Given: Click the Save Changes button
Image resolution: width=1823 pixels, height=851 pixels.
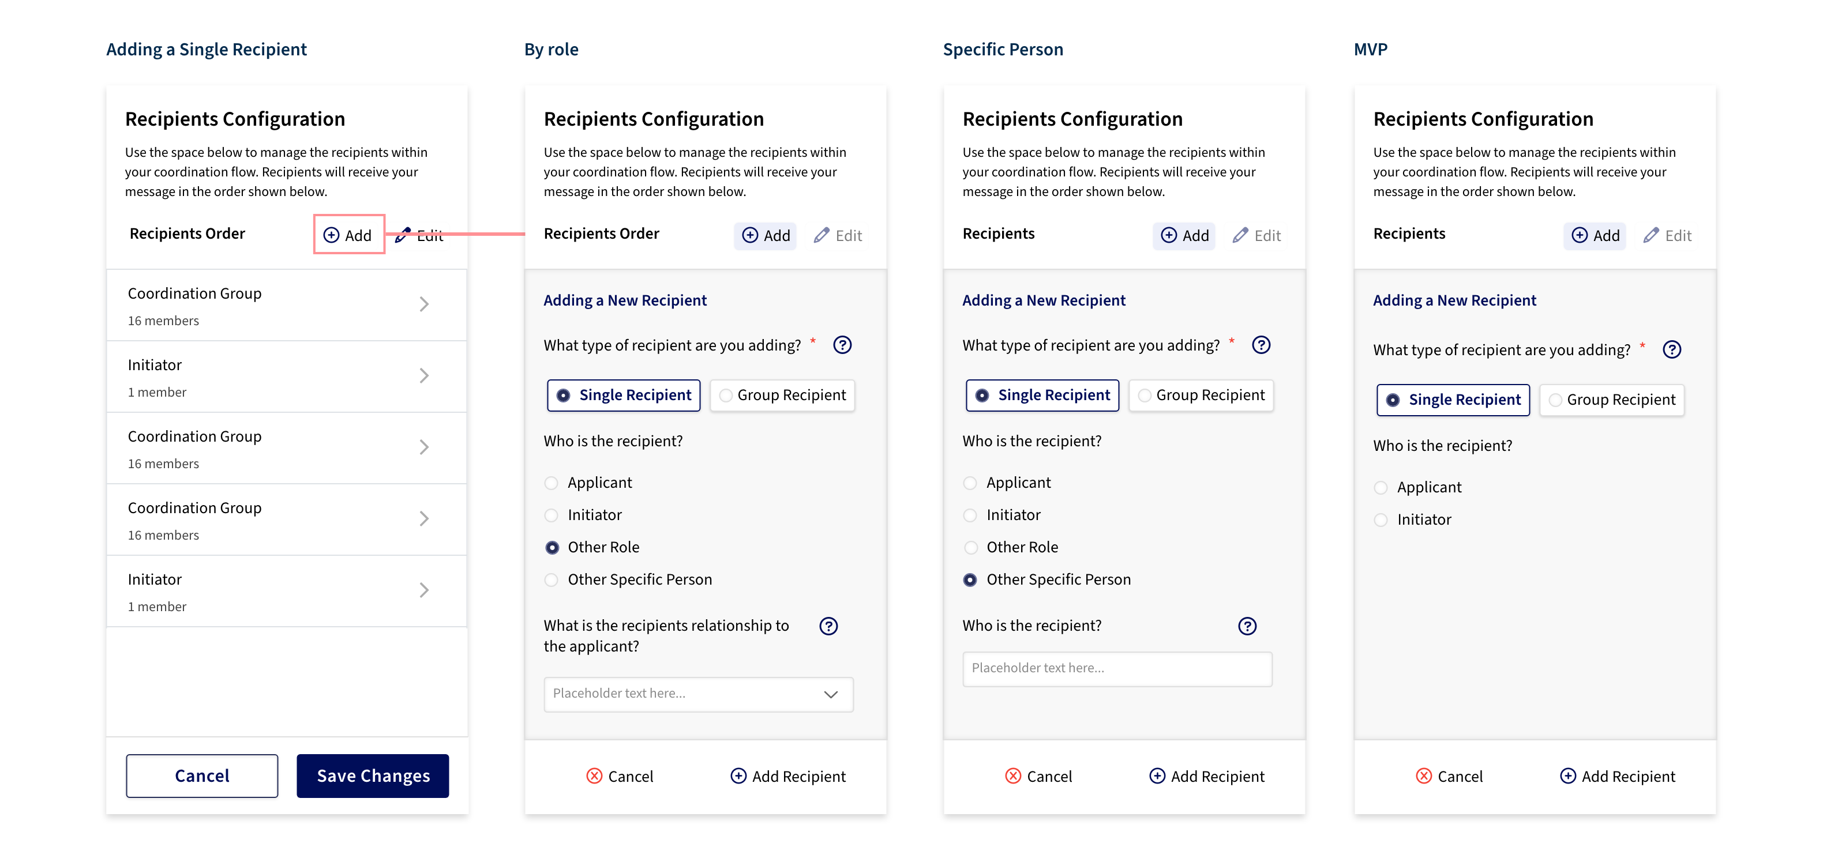Looking at the screenshot, I should click(373, 776).
